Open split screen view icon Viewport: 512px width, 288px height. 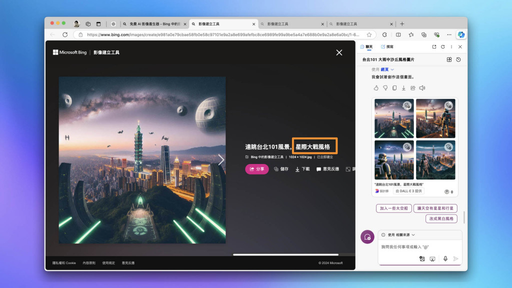click(x=398, y=34)
